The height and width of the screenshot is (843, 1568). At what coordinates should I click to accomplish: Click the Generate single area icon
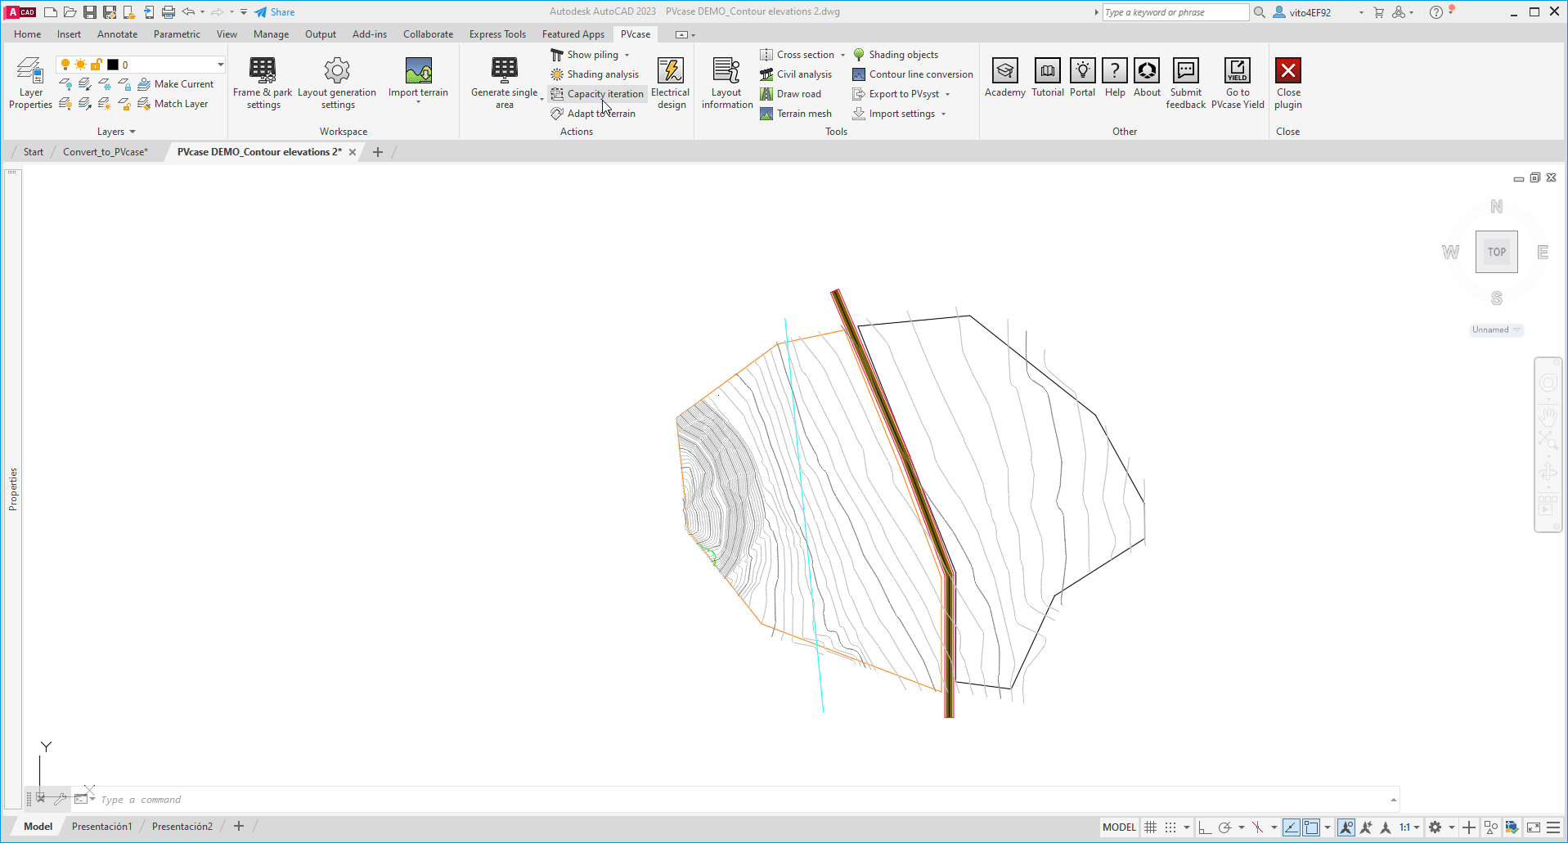click(x=504, y=71)
